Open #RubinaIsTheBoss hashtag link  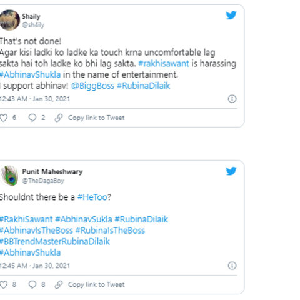point(110,231)
